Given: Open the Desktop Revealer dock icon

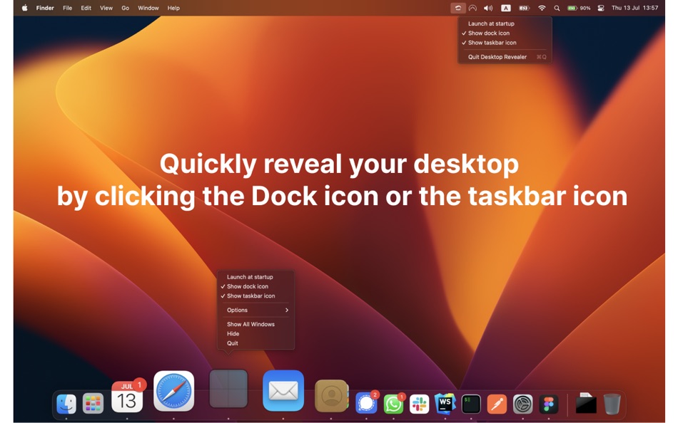Looking at the screenshot, I should (x=228, y=390).
